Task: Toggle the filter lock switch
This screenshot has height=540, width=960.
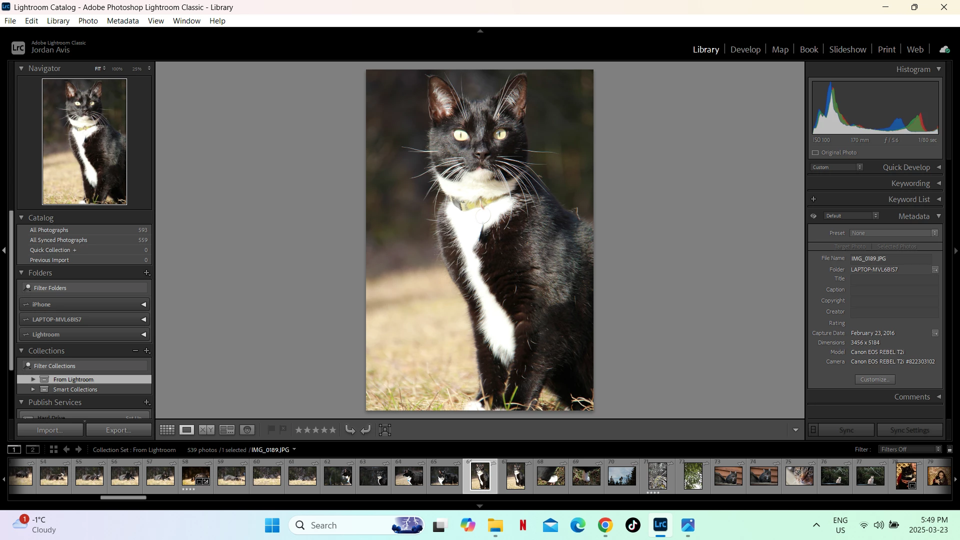Action: click(x=950, y=449)
